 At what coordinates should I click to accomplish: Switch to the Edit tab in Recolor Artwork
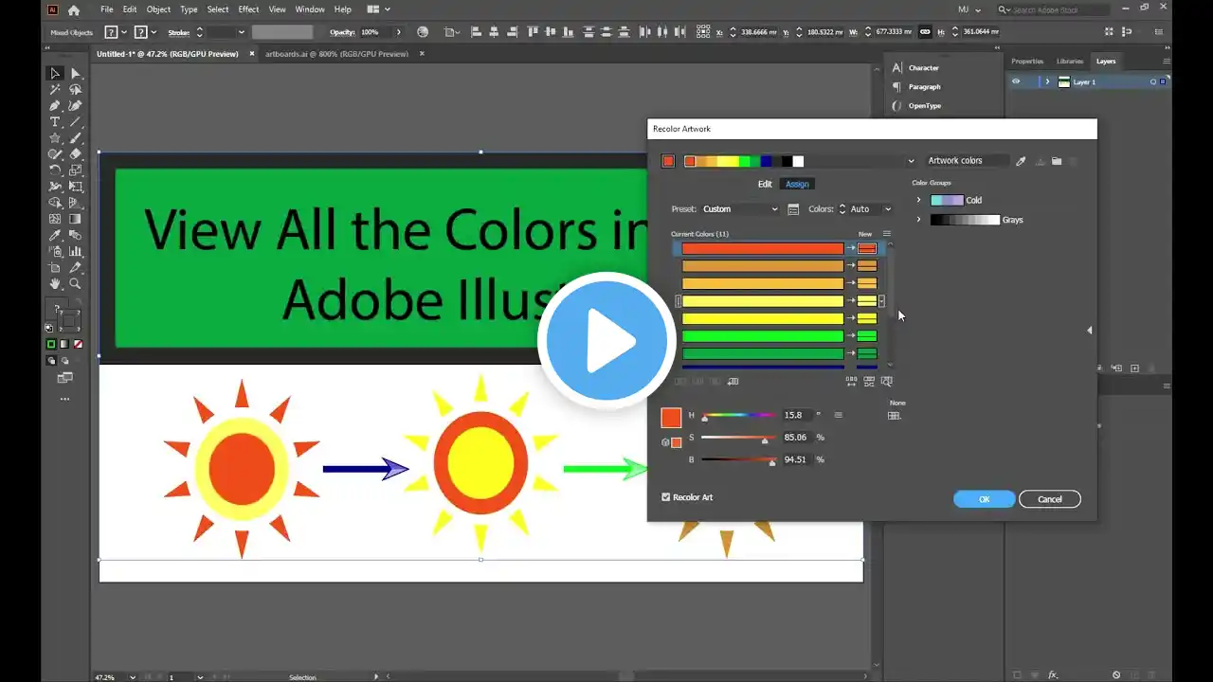[765, 184]
